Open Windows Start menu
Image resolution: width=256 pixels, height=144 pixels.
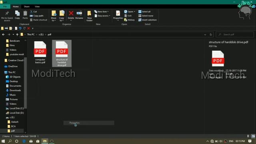point(3,141)
